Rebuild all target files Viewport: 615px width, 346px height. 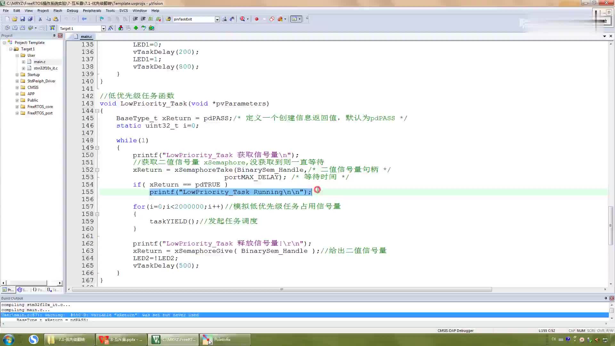click(22, 28)
